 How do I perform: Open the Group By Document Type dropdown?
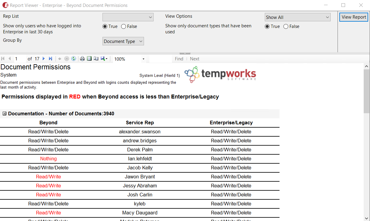123,41
